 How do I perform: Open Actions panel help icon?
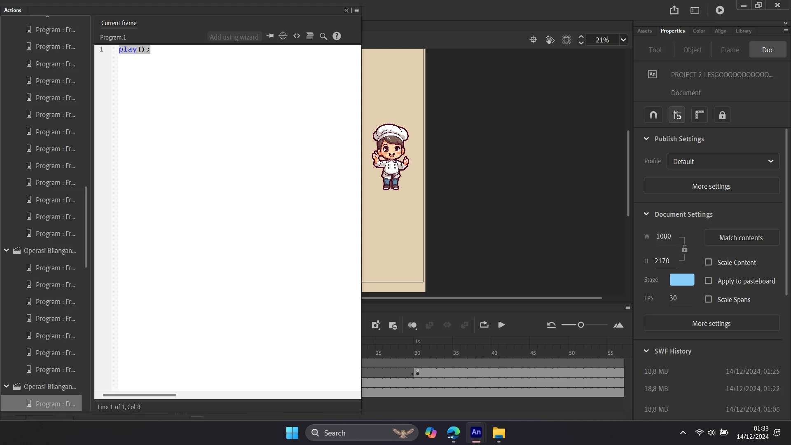coord(337,36)
